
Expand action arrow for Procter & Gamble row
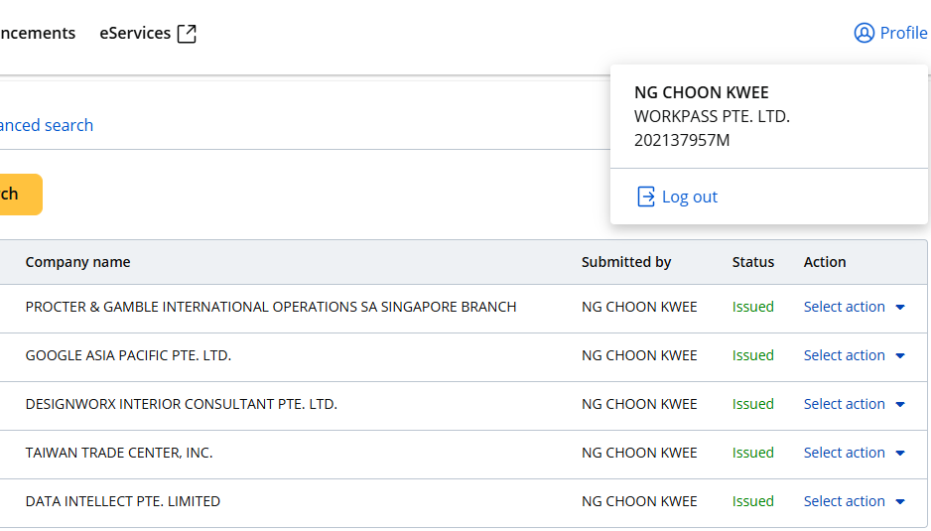[x=900, y=308]
